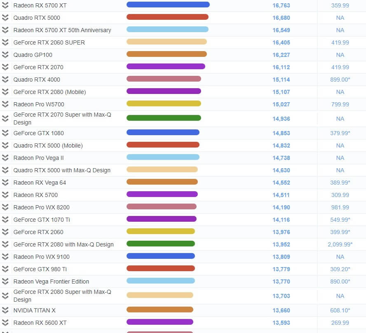Screen dimensions: 366x333
Task: Open GeForce RTX 2070 Super with Max-Q Design
Action: click(x=62, y=119)
